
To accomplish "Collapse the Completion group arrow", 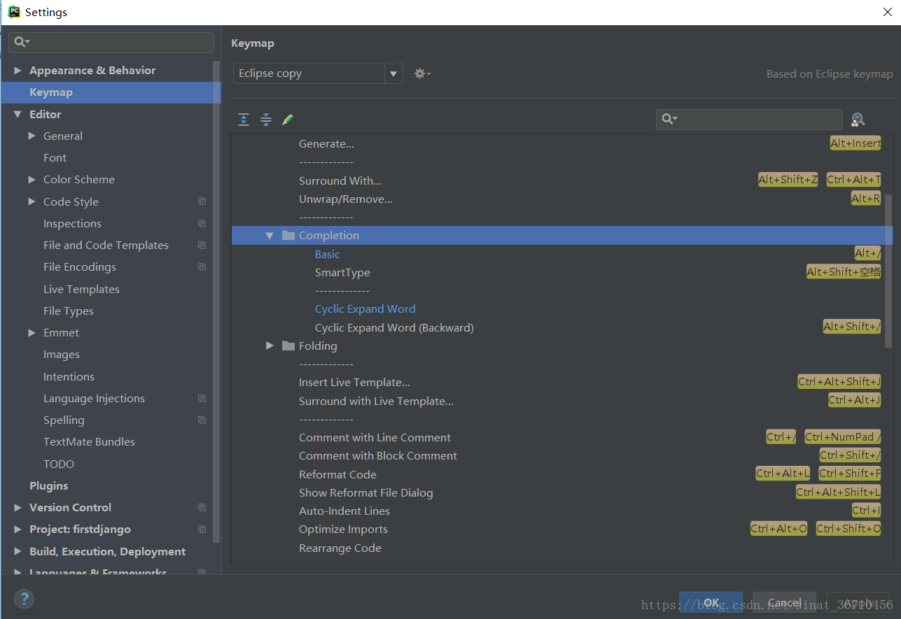I will [x=270, y=236].
